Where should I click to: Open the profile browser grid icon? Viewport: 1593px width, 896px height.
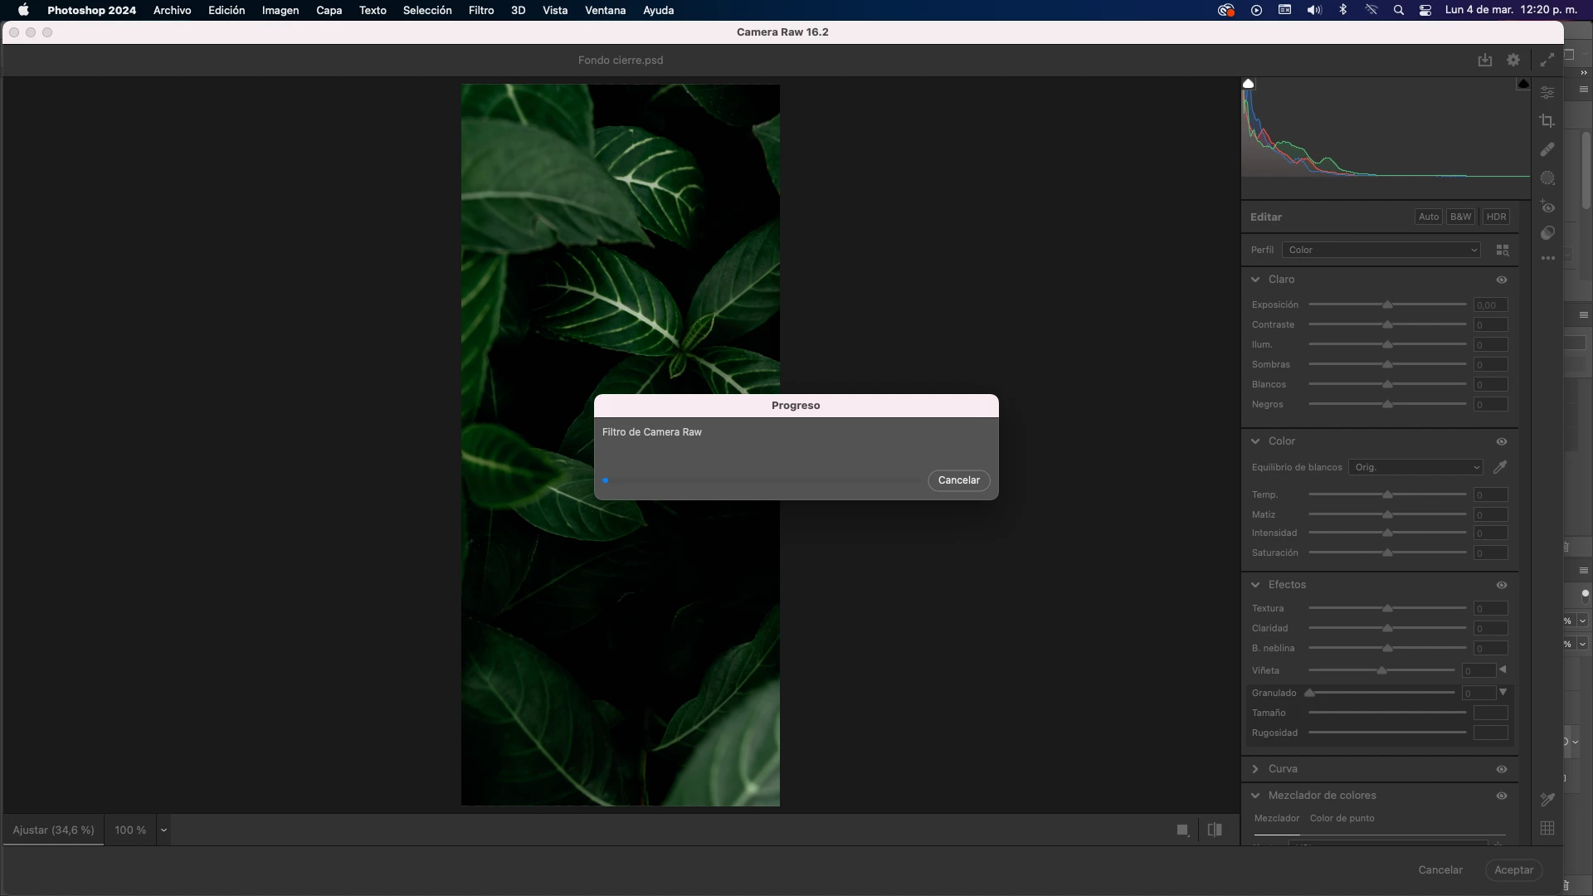(x=1503, y=250)
